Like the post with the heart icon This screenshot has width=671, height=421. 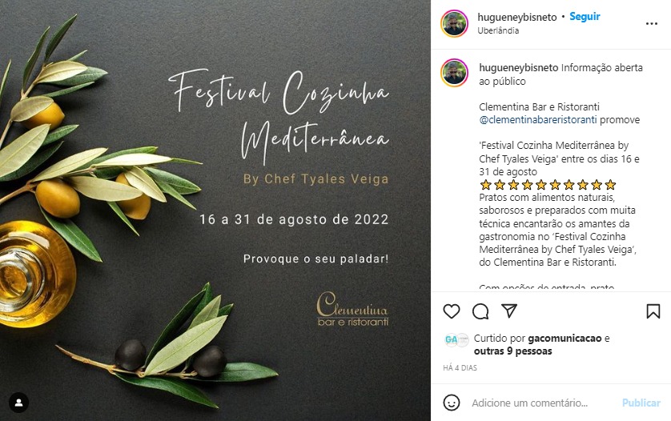[x=452, y=311]
